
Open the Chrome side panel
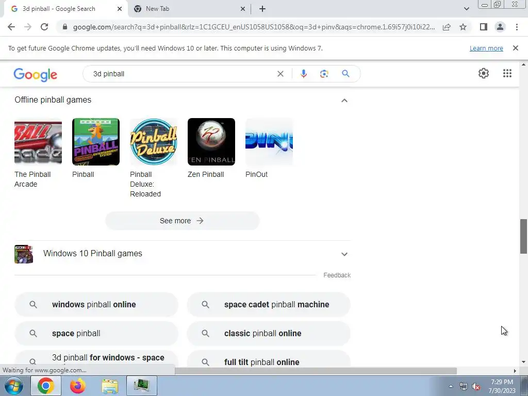click(484, 27)
